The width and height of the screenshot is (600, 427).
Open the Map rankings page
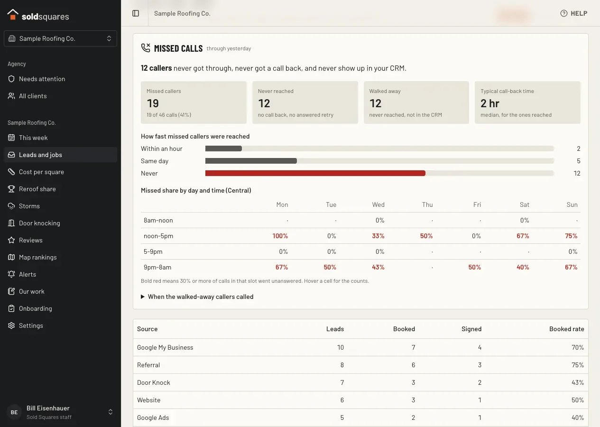tap(60, 257)
